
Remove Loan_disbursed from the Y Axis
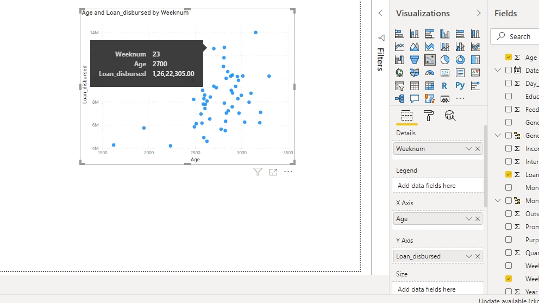coord(478,256)
